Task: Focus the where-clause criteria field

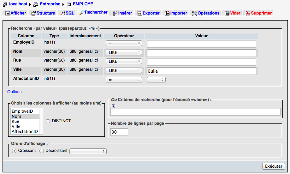Action: (196, 112)
